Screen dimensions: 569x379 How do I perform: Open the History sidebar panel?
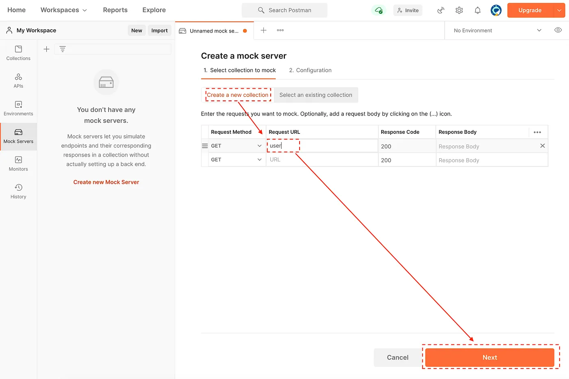[18, 192]
